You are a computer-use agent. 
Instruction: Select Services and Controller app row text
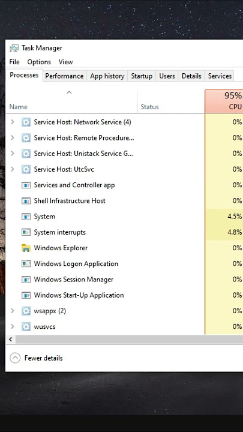pos(74,185)
